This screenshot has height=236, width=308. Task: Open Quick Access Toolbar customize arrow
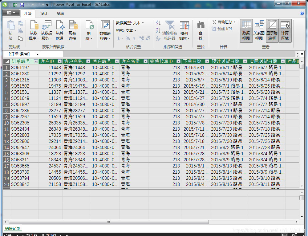click(47, 5)
